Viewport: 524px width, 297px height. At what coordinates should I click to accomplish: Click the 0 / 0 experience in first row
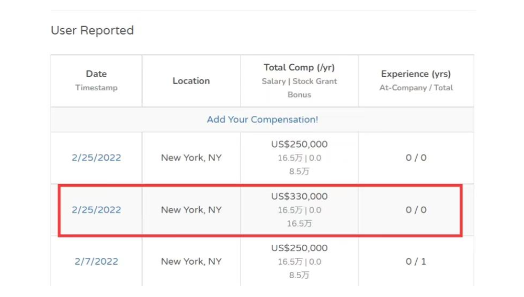tap(416, 158)
